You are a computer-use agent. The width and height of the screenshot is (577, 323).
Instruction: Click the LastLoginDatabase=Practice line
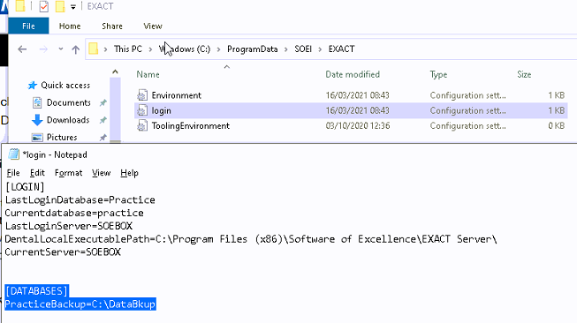click(x=80, y=200)
